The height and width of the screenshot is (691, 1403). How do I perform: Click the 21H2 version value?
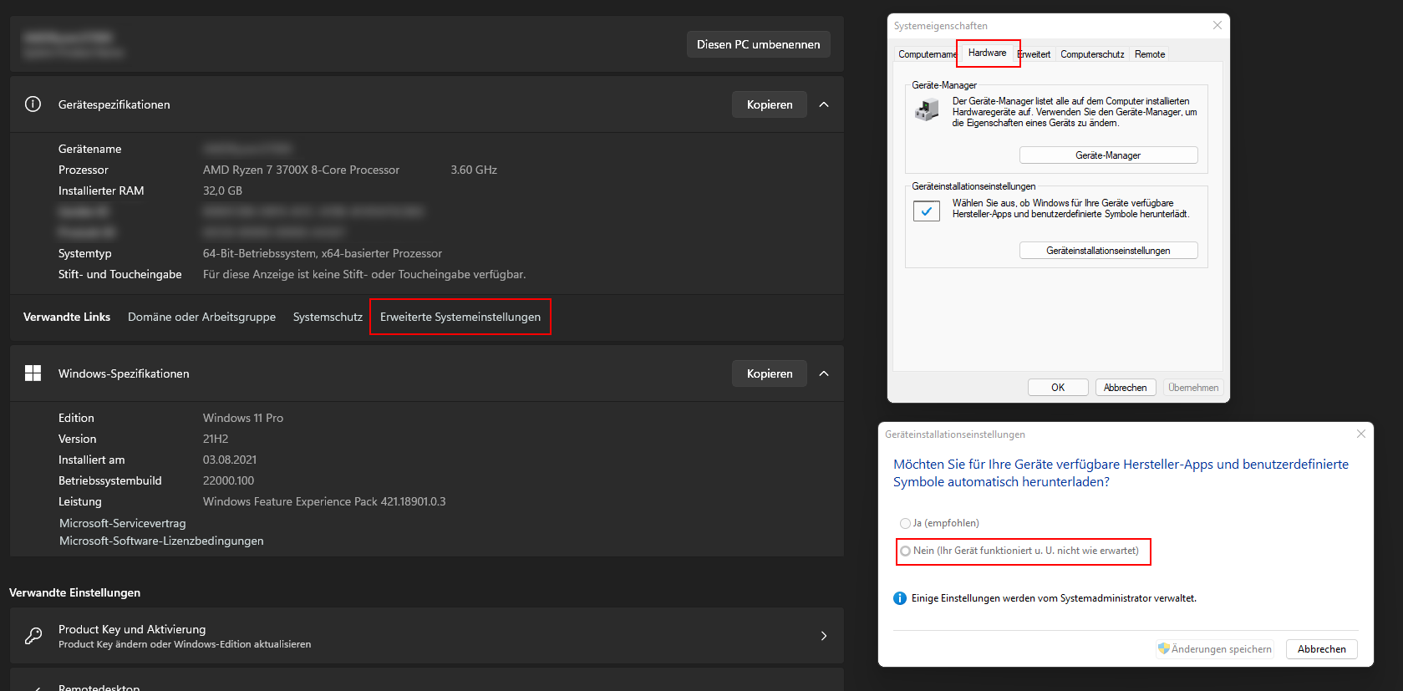click(x=216, y=439)
